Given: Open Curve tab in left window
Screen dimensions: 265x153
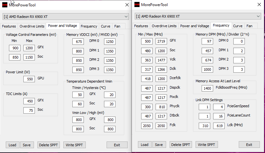Looking at the screenshot, I should pyautogui.click(x=106, y=26).
